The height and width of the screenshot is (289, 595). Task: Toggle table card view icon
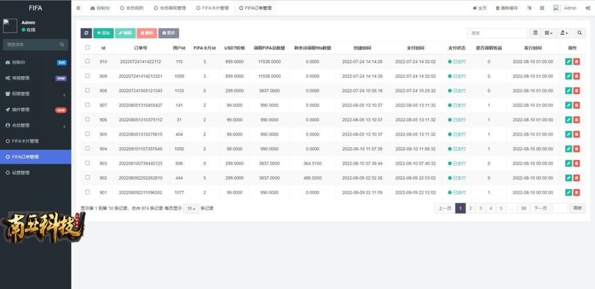pos(535,33)
